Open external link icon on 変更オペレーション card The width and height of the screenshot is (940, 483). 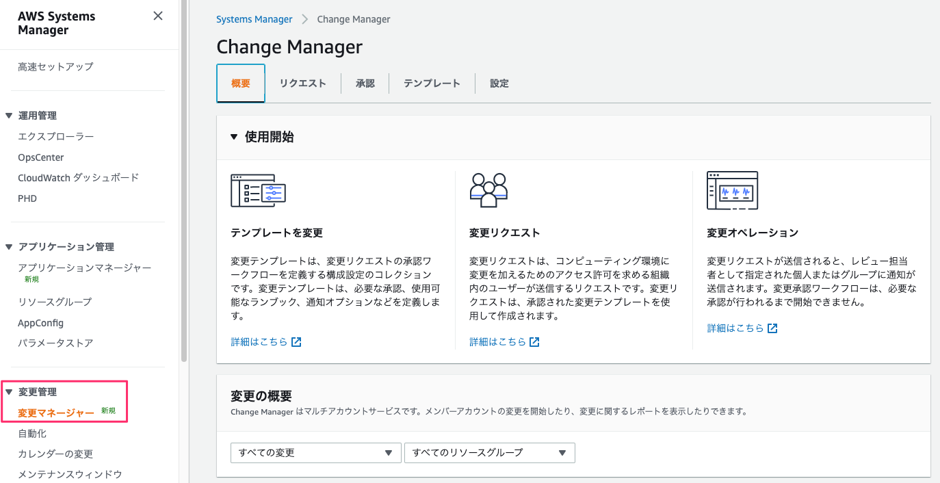(772, 328)
